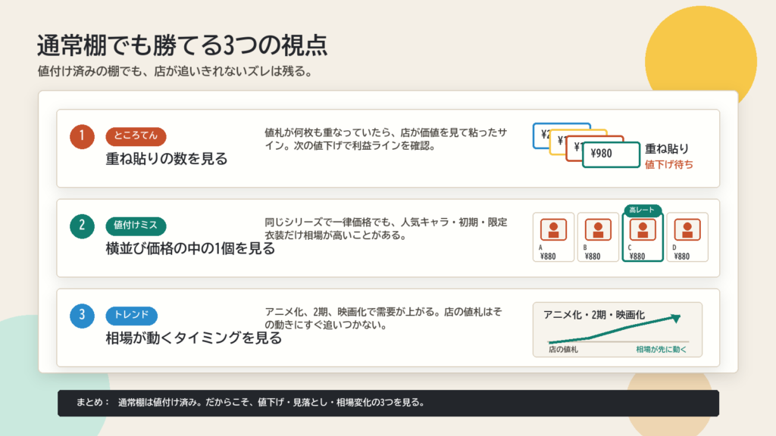
Task: Click description アニメ化、2期、映画化で需要が上がる
Action: click(x=383, y=319)
